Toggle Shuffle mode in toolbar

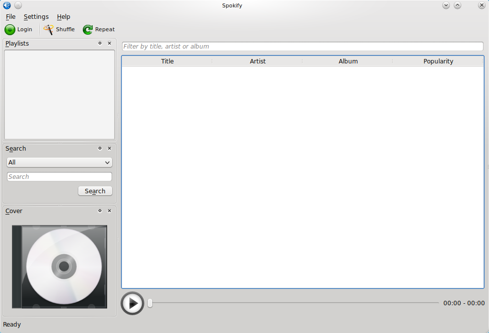coord(59,30)
